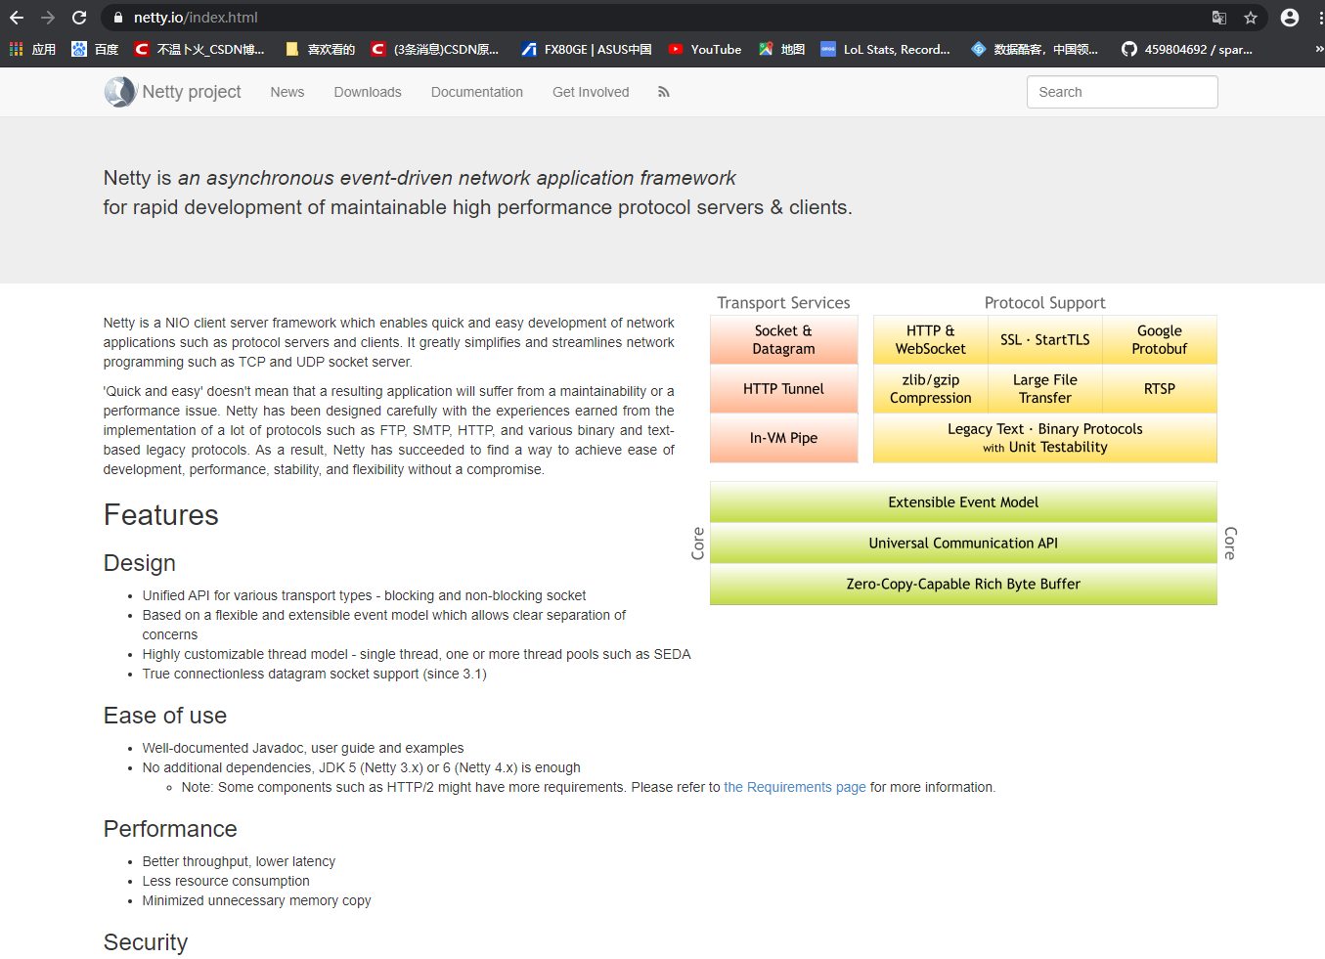Viewport: 1325px width, 959px height.
Task: Click the HTTP Tunnel box
Action: point(783,388)
